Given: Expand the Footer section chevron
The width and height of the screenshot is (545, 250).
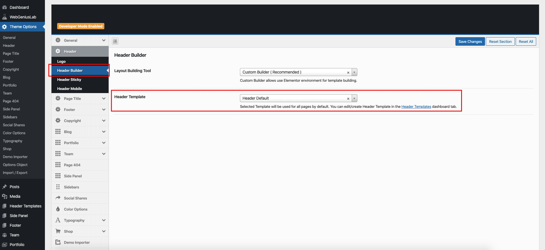Looking at the screenshot, I should pos(104,110).
